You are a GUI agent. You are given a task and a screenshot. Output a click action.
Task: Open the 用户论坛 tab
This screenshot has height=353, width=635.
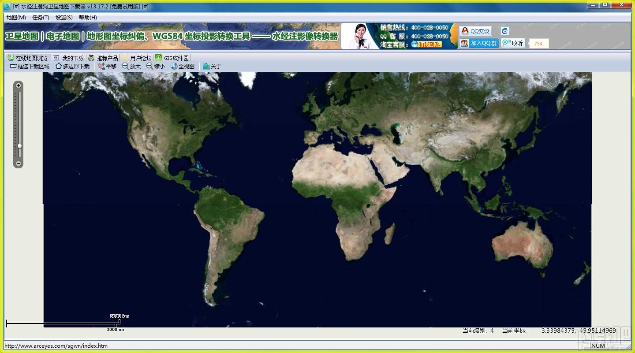tap(136, 58)
